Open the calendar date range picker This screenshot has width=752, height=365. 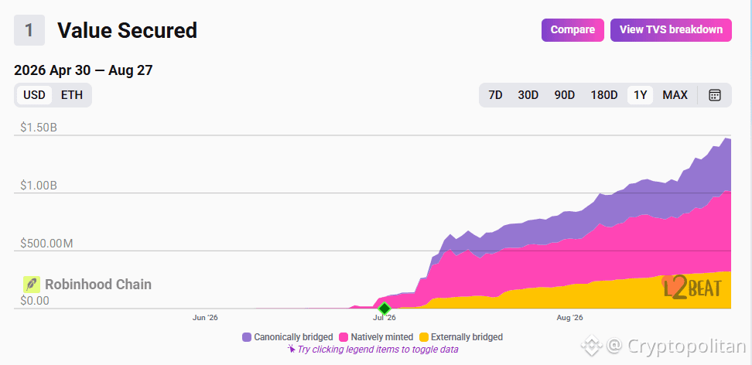pos(715,95)
